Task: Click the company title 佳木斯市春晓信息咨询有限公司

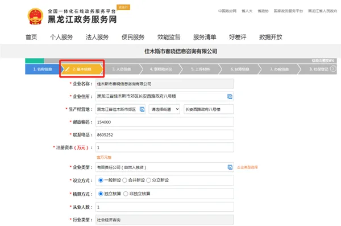Action: (x=181, y=51)
